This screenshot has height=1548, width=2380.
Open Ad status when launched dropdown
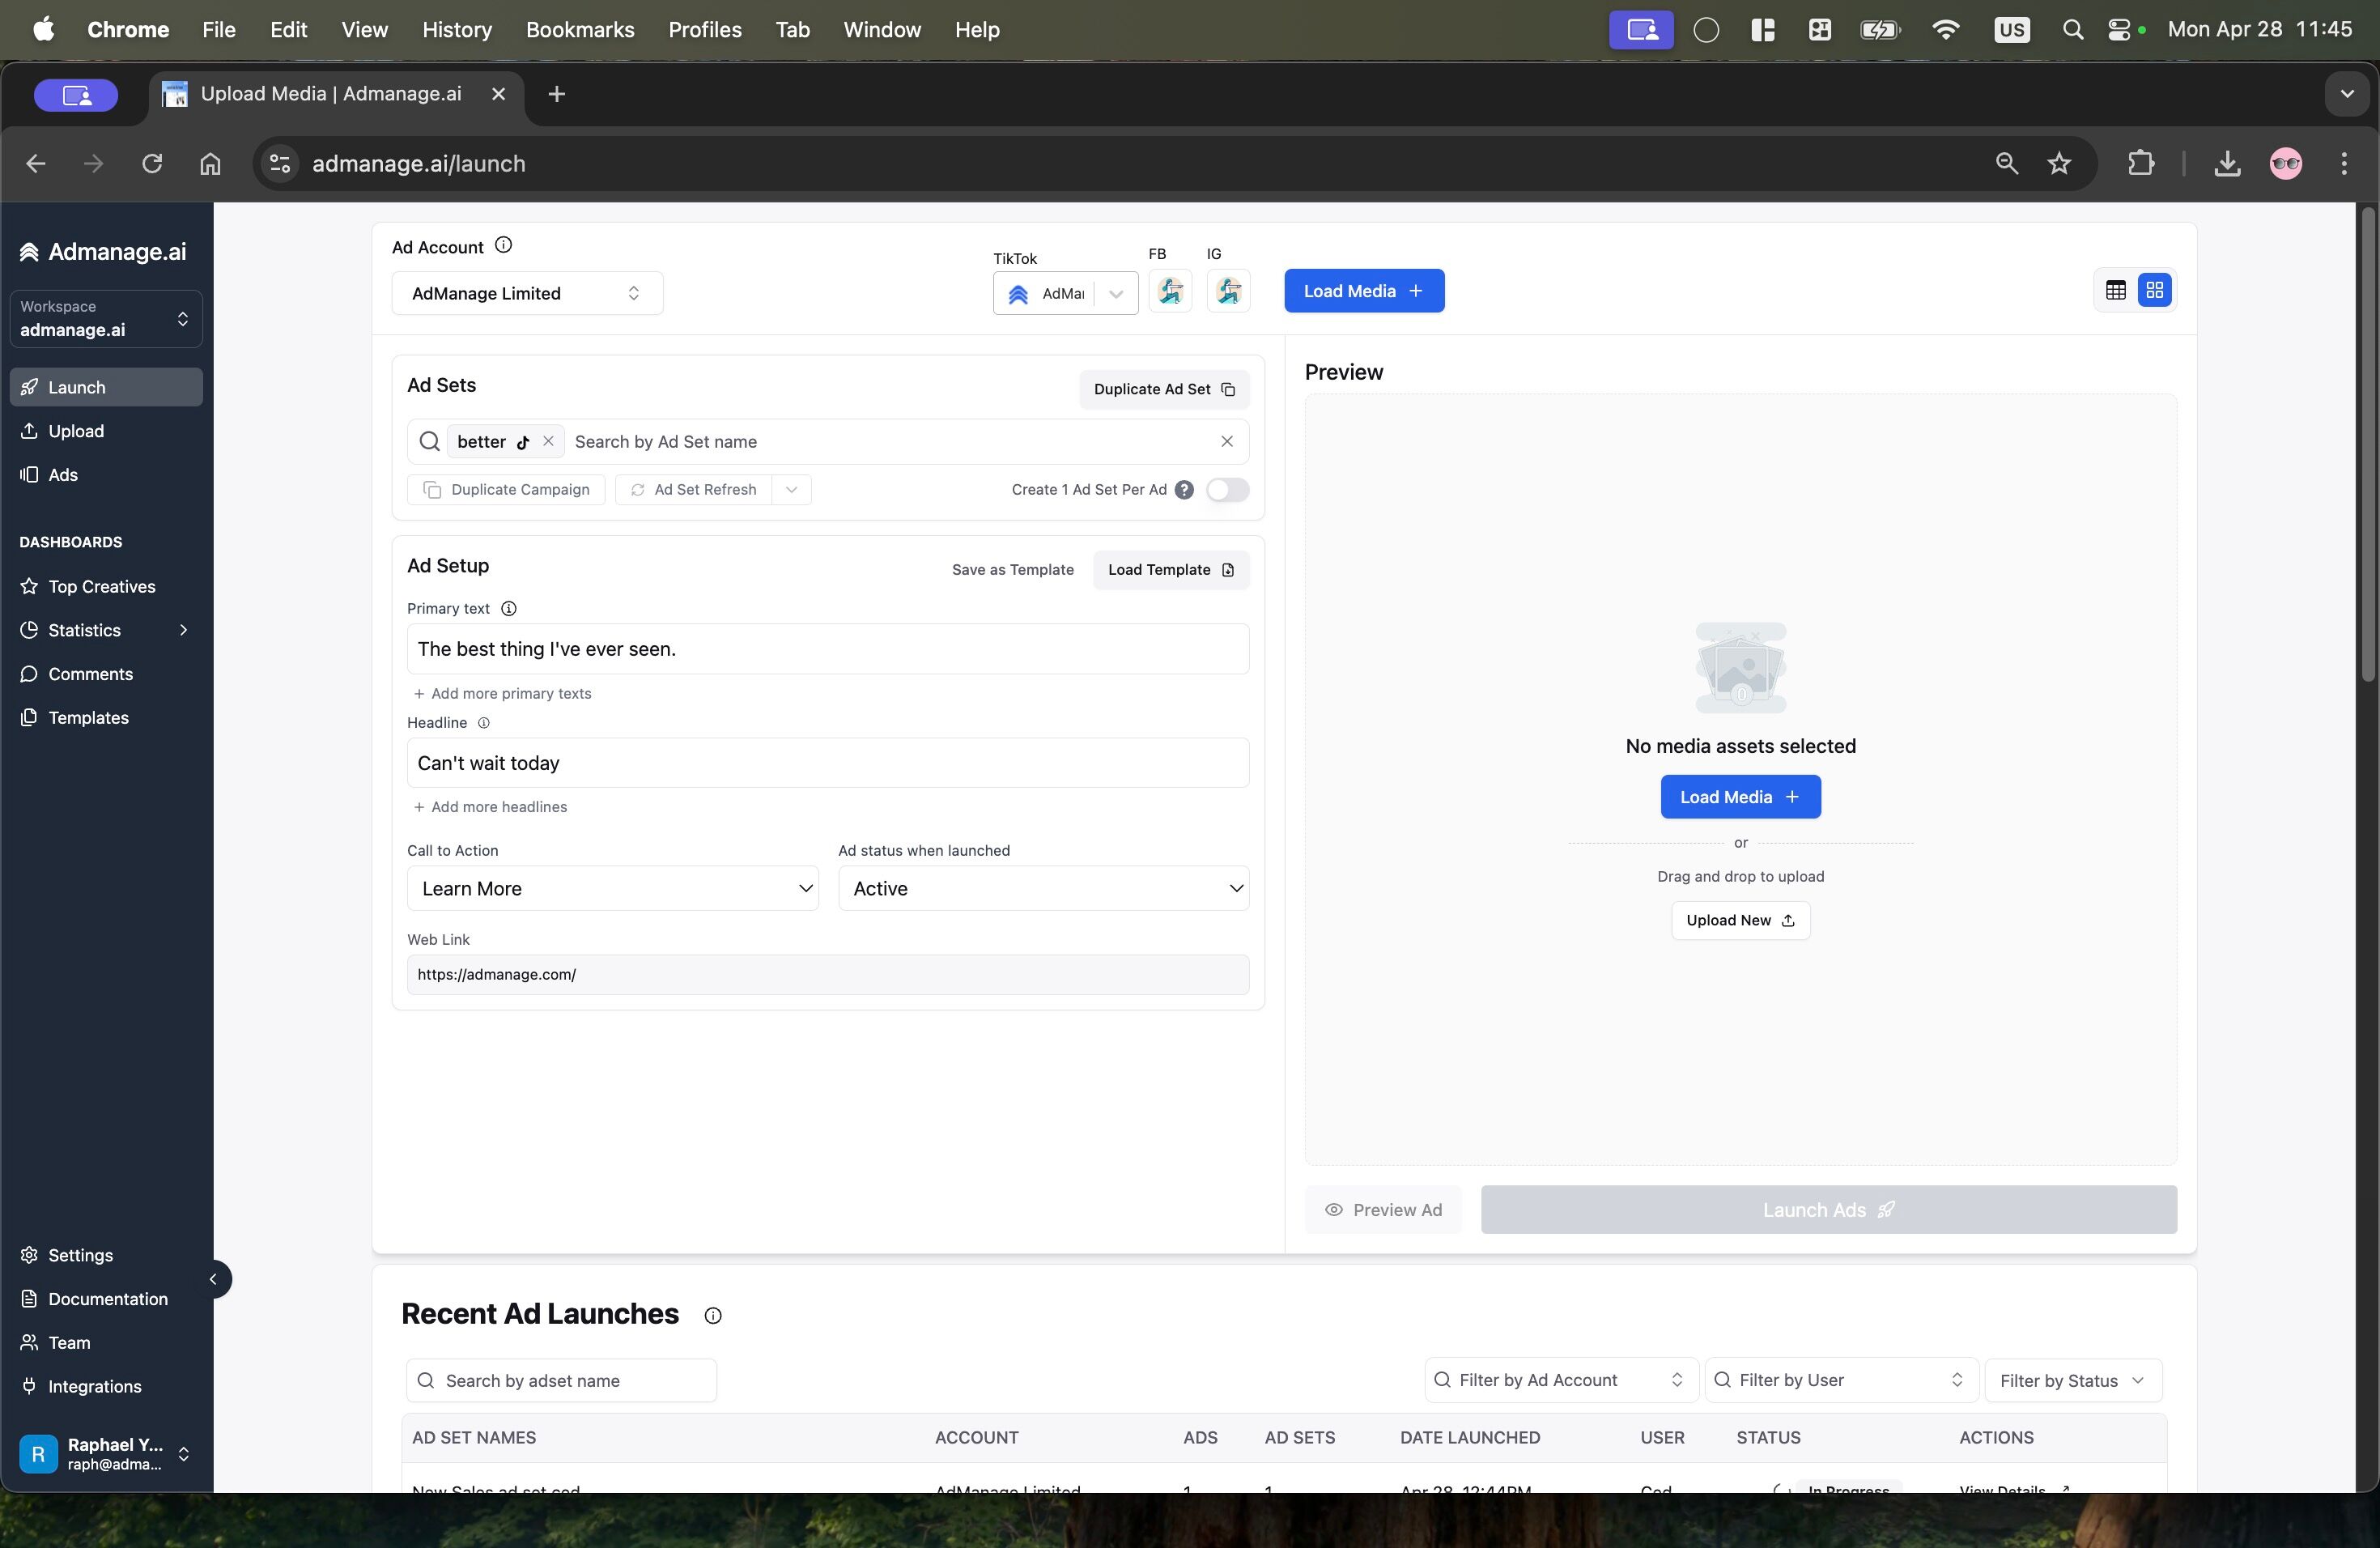(1043, 888)
